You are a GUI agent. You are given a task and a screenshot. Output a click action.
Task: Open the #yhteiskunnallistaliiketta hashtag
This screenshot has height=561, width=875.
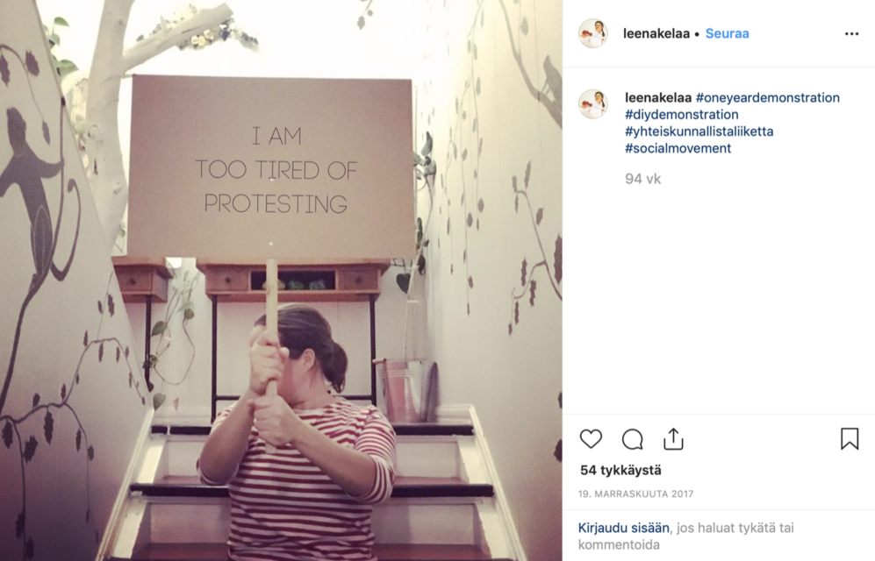(699, 131)
